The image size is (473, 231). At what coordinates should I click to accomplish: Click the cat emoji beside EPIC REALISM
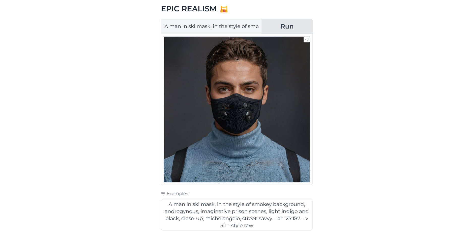coord(224,9)
